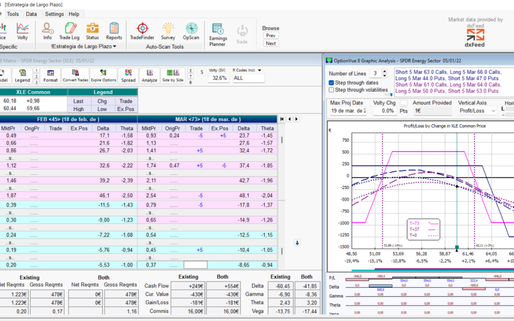This screenshot has height=321, width=514.
Task: Click the Delta column header under FEB
Action: (x=103, y=128)
